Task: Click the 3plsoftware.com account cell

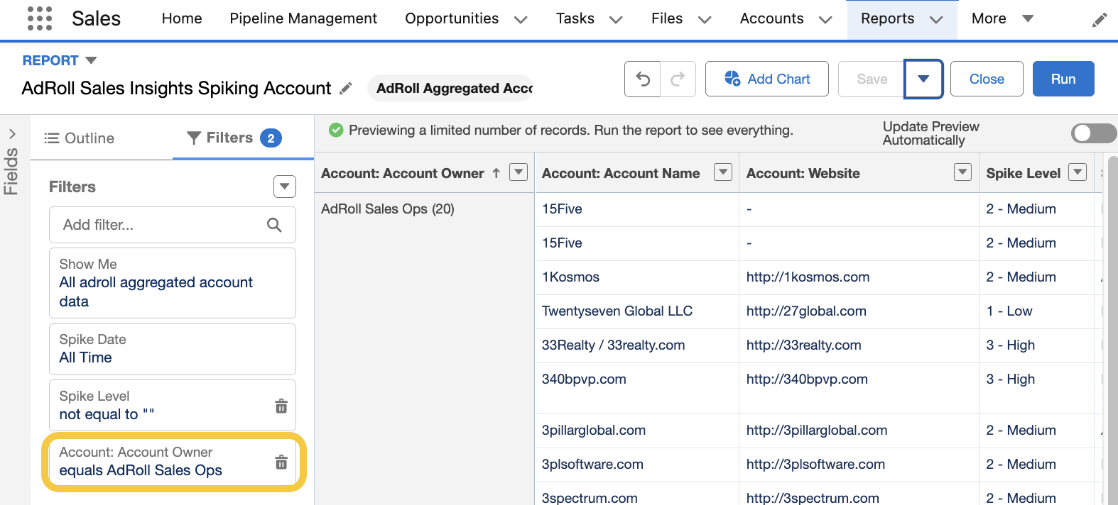Action: pyautogui.click(x=636, y=465)
